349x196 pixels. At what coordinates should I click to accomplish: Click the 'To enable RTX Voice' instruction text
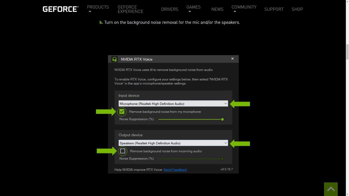pyautogui.click(x=171, y=81)
